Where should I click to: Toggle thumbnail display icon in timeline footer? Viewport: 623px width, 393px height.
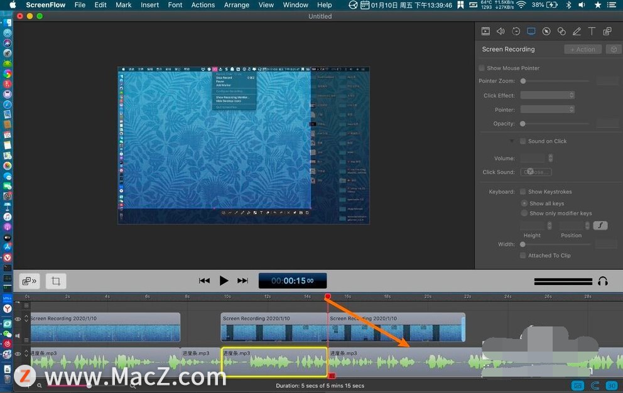click(578, 385)
